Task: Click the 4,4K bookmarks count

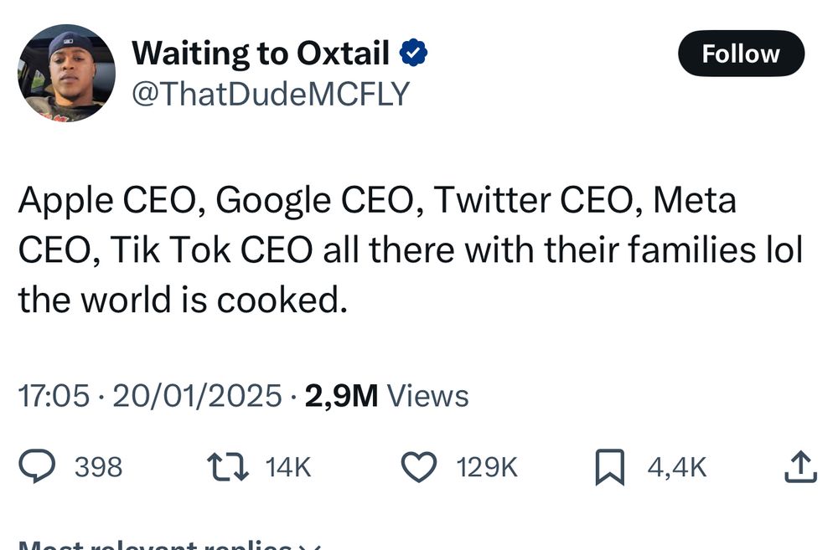Action: coord(677,467)
